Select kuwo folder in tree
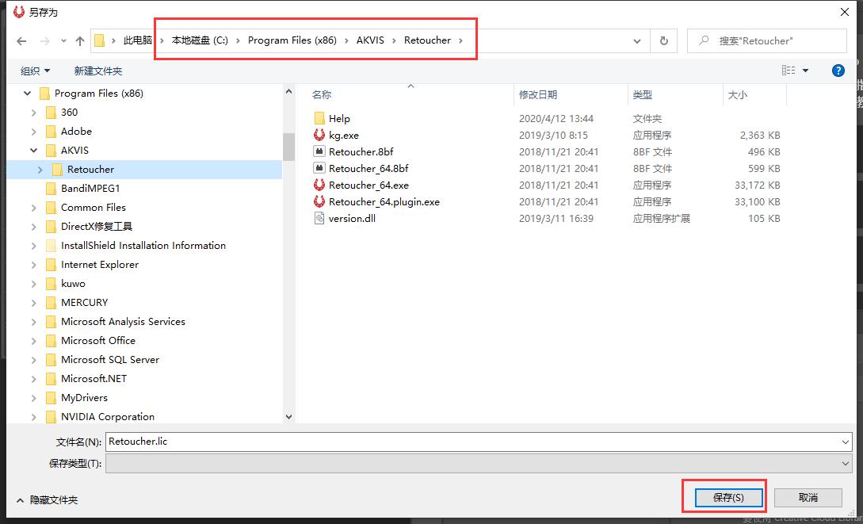Viewport: 863px width, 524px height. (x=73, y=284)
